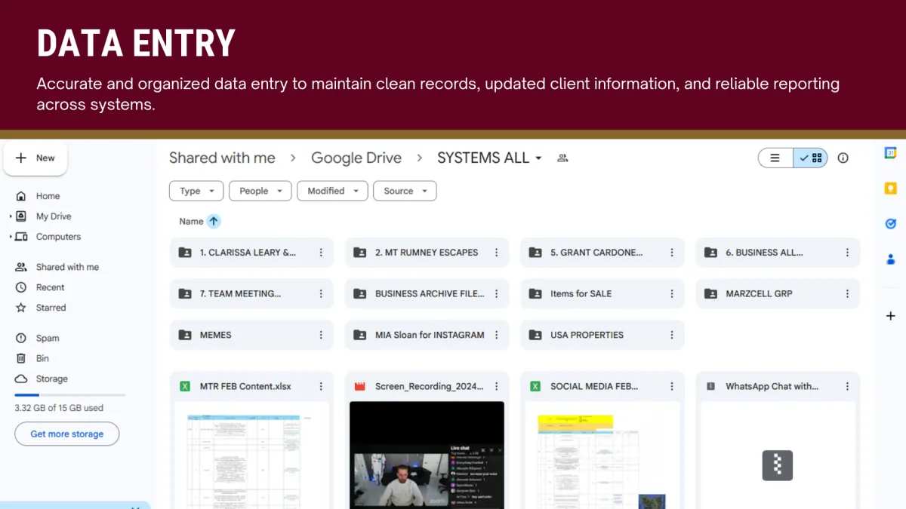Open folder 1. CLARISSA LEARY
Image resolution: width=906 pixels, height=509 pixels.
tap(251, 253)
